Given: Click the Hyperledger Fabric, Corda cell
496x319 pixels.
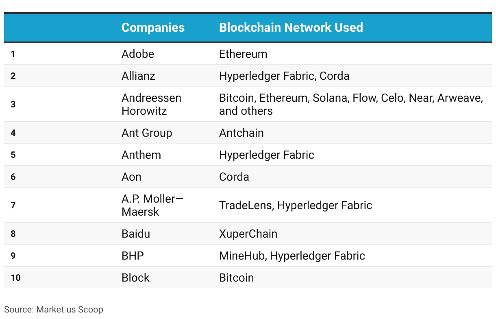Looking at the screenshot, I should (x=284, y=76).
